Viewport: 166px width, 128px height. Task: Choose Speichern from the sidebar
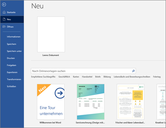pos(11,44)
